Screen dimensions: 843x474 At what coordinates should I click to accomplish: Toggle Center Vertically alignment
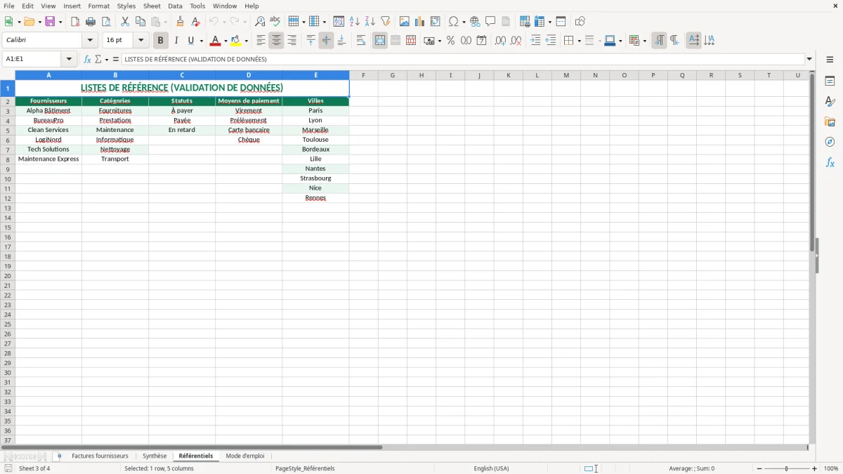[x=326, y=41]
